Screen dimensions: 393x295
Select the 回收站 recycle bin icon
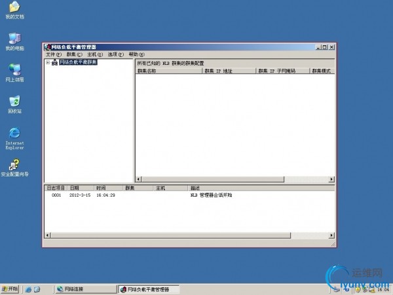coord(14,104)
